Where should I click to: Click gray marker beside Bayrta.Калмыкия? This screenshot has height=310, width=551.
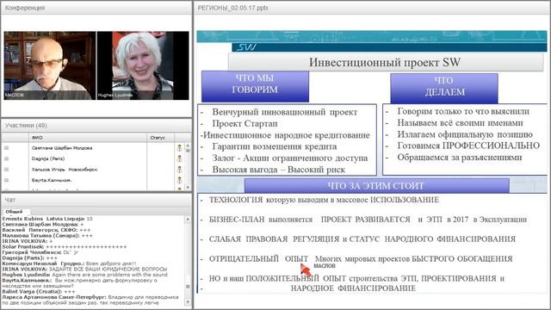6,180
